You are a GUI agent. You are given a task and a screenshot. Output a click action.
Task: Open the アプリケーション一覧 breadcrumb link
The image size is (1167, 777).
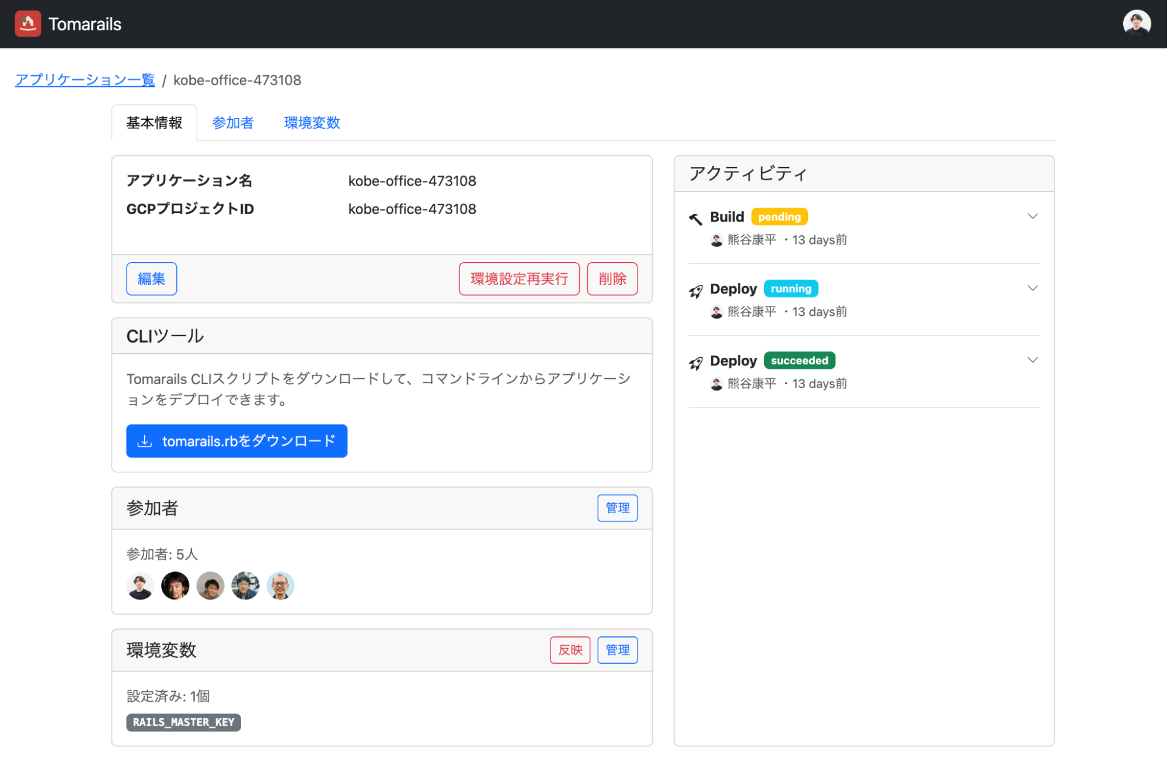click(85, 80)
